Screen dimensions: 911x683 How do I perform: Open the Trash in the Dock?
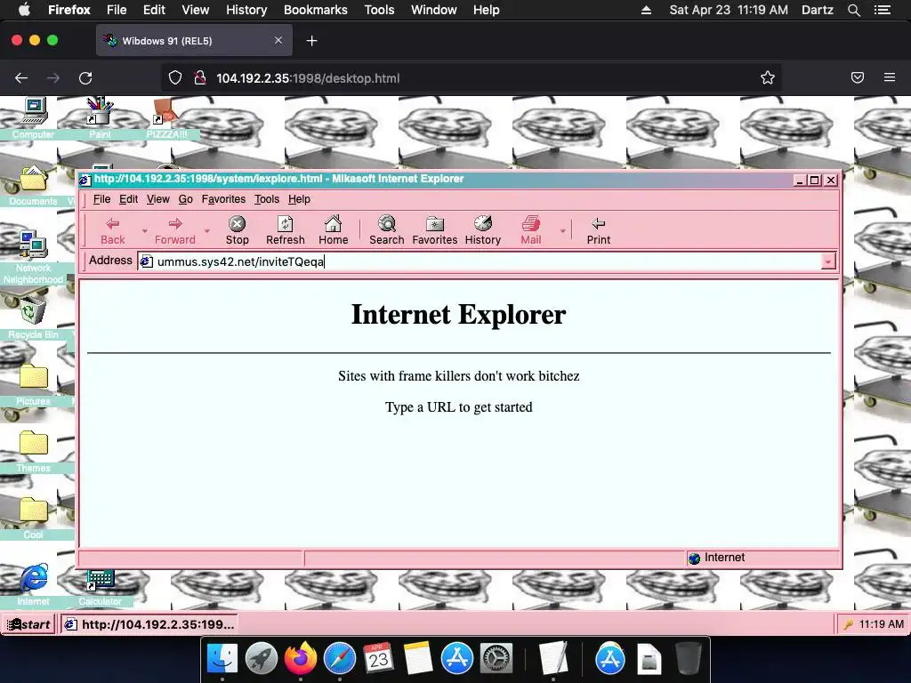689,659
